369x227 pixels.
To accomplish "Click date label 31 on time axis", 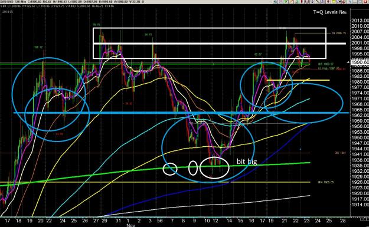I will (118, 221).
